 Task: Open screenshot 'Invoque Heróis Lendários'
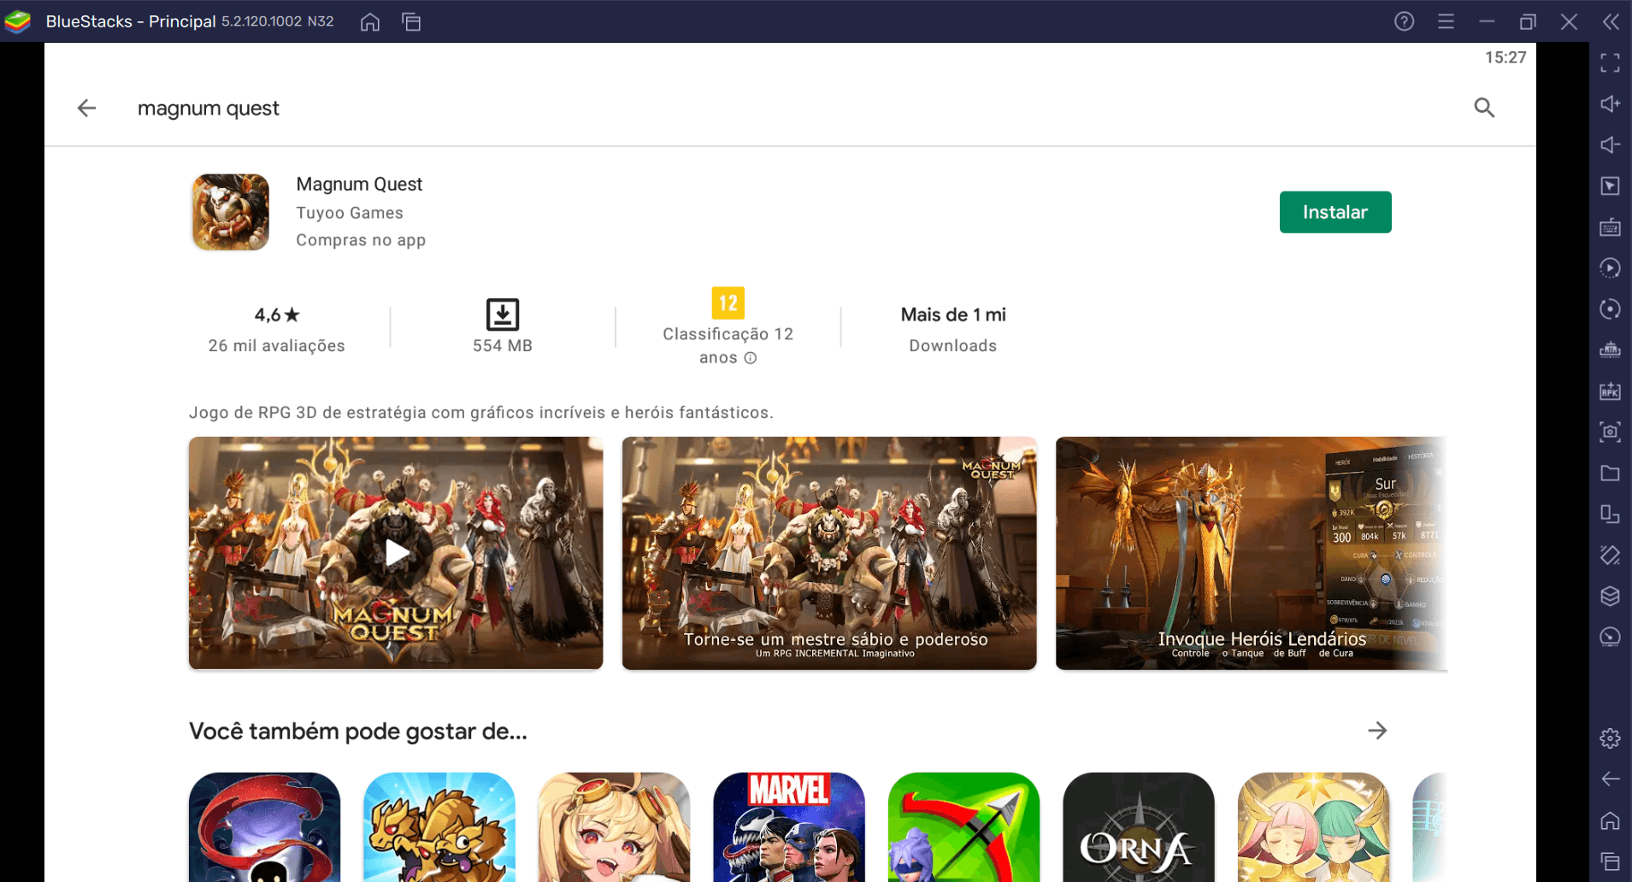point(1251,553)
